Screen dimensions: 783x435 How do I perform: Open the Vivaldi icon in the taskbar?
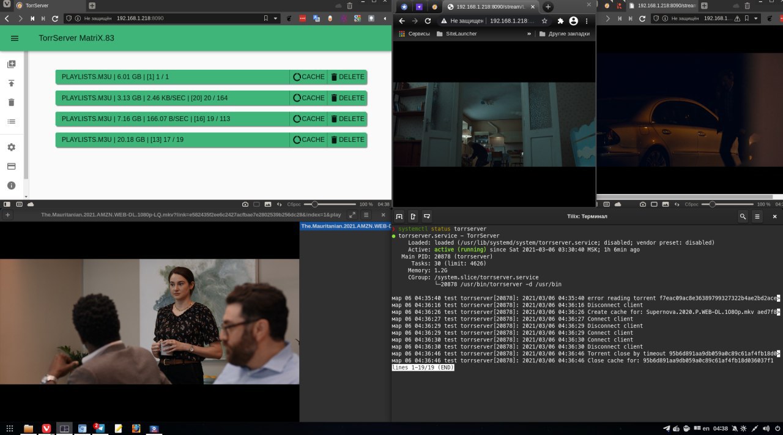coord(46,428)
